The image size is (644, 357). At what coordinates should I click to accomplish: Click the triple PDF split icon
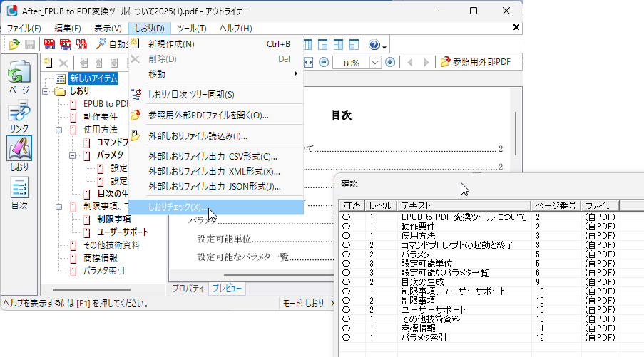(x=81, y=44)
